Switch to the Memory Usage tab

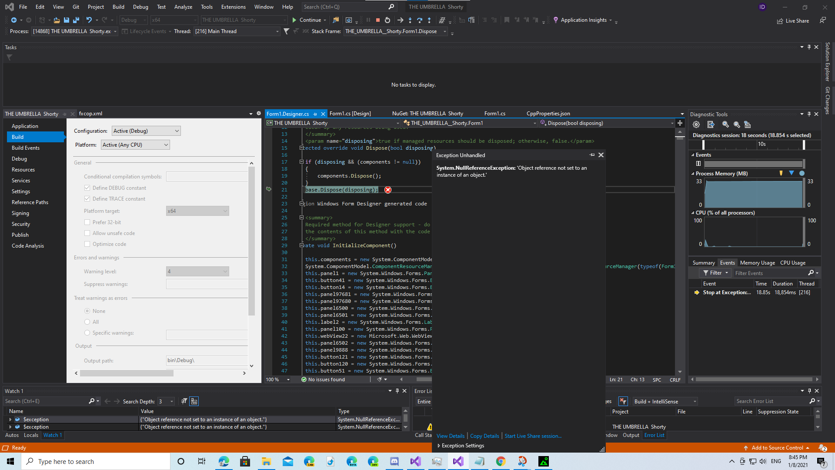coord(757,263)
